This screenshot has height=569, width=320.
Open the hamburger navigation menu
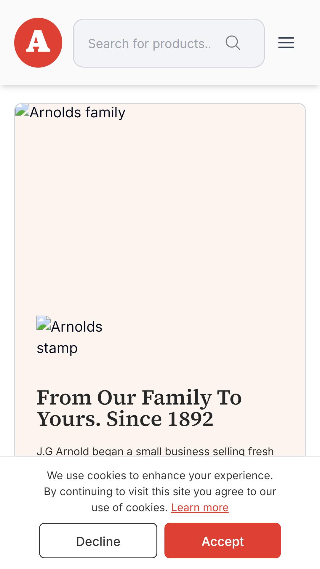pyautogui.click(x=286, y=43)
